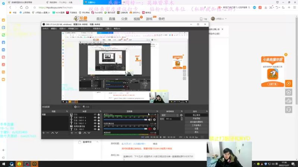Open notification center in system tray

pyautogui.click(x=293, y=164)
